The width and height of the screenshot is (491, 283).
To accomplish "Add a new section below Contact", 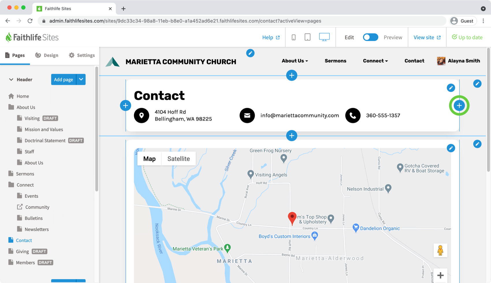I will coord(292,135).
